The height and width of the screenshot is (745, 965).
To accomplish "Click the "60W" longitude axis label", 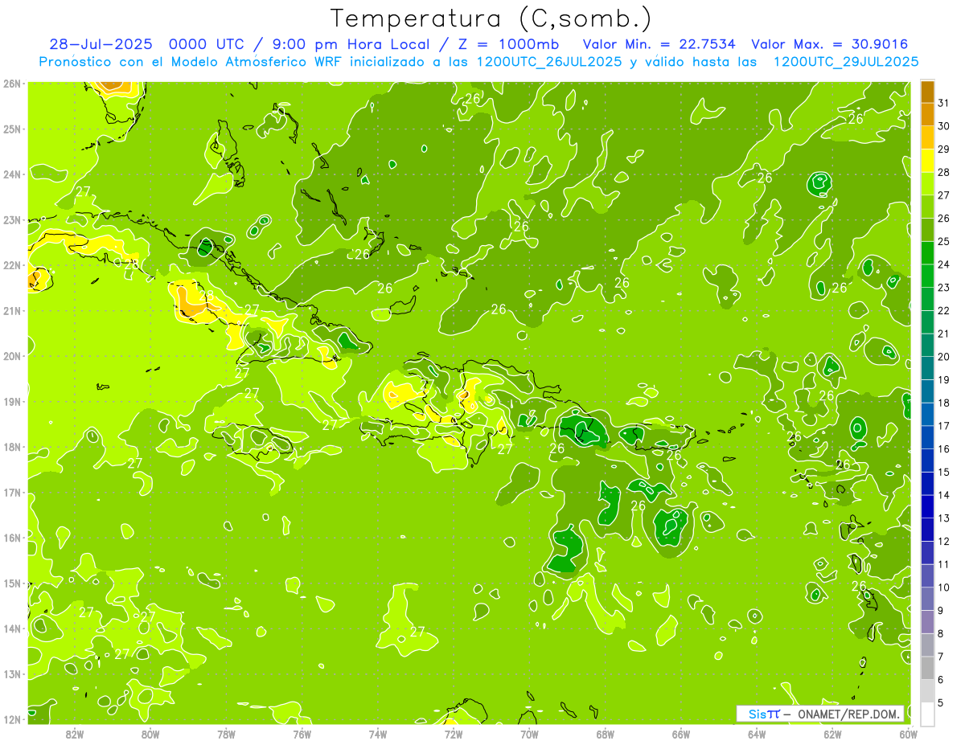I will coord(908,734).
